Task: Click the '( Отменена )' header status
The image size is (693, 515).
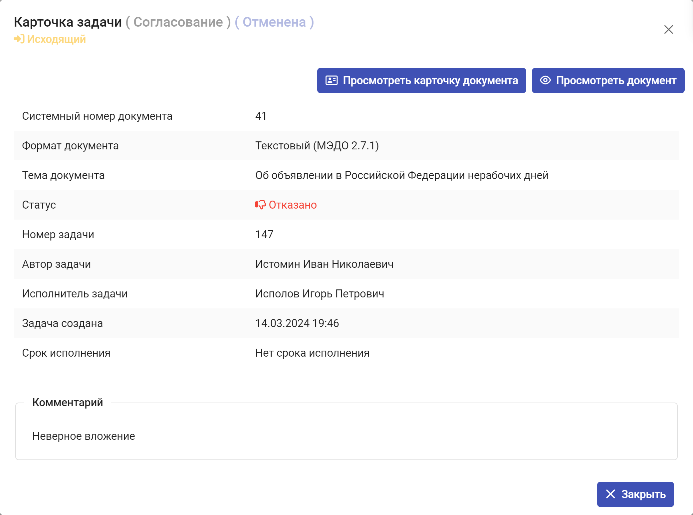Action: tap(274, 22)
